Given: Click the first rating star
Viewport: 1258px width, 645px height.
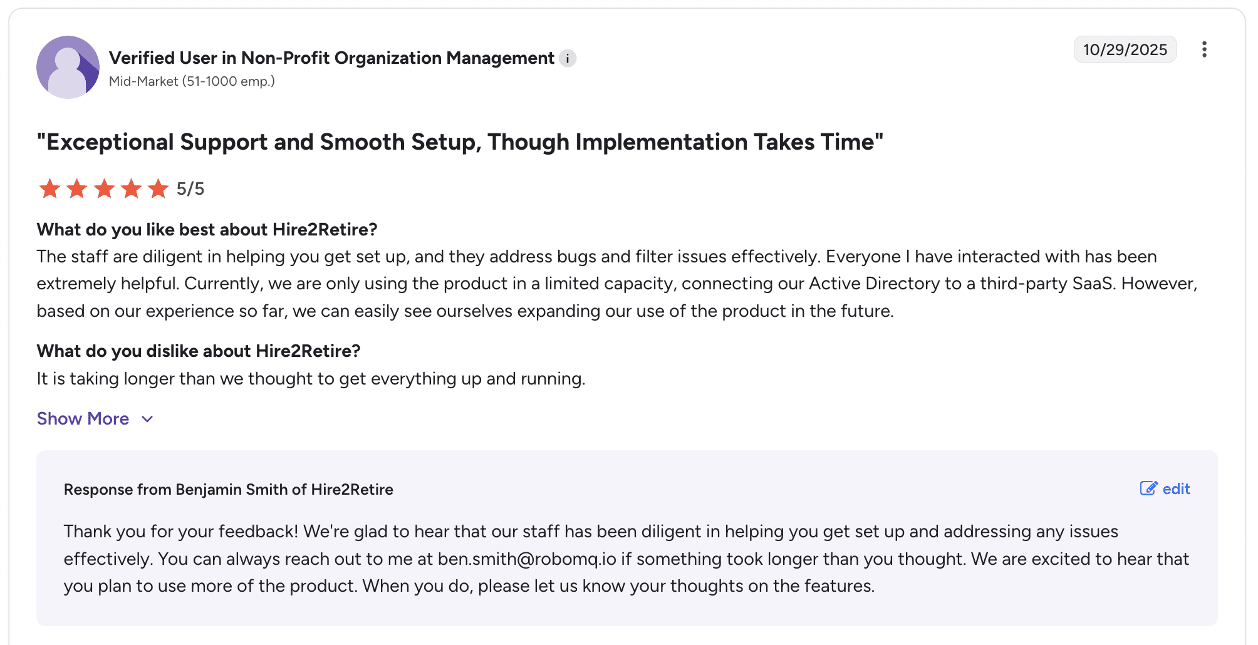Looking at the screenshot, I should coord(49,188).
